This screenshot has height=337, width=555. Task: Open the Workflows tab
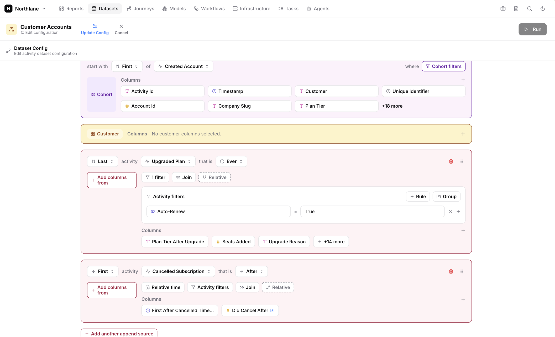tap(209, 9)
